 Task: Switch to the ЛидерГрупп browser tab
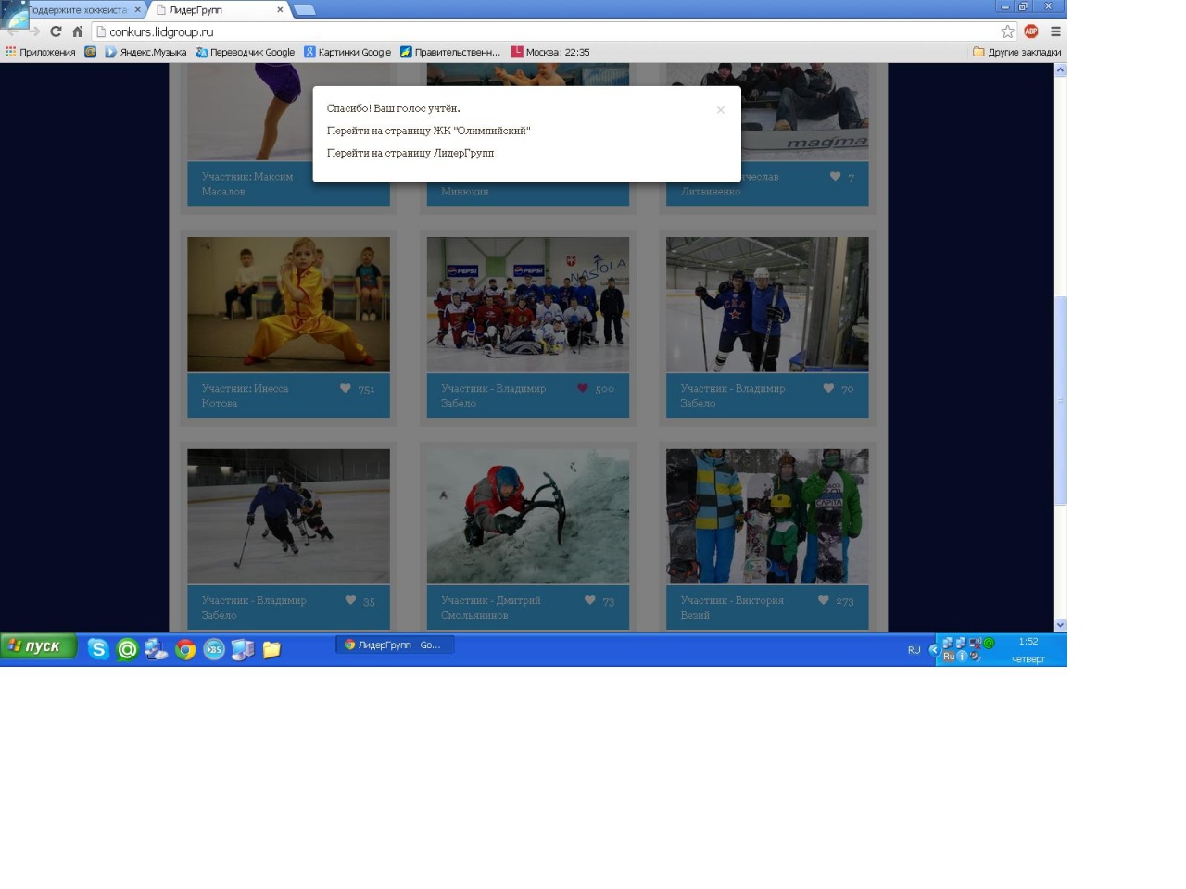[x=218, y=10]
